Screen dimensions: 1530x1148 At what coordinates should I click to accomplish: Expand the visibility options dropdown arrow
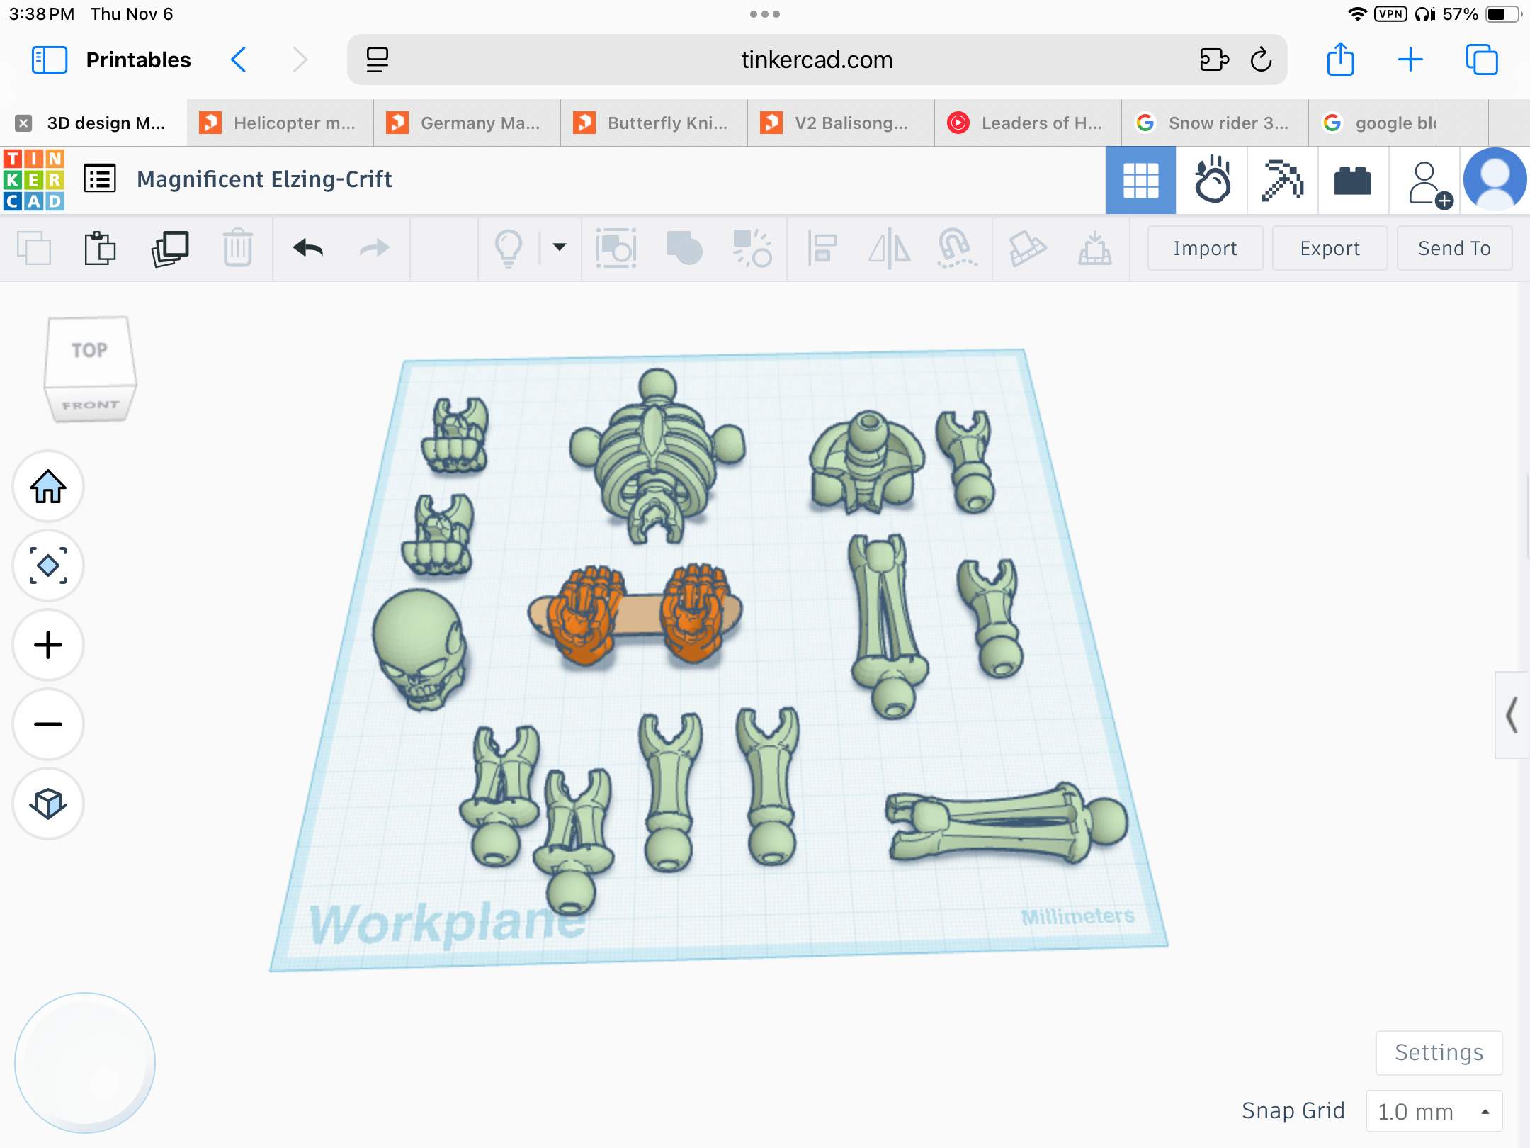coord(560,247)
